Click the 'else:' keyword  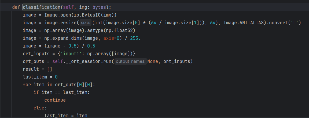click(x=40, y=108)
